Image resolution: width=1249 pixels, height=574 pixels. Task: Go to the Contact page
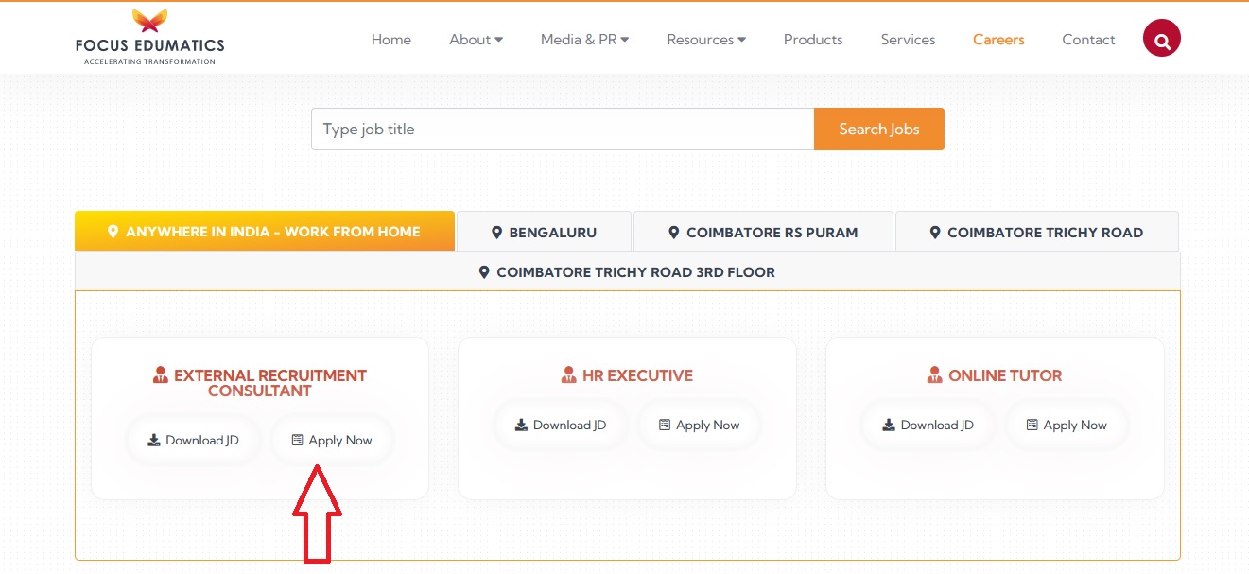click(1088, 40)
